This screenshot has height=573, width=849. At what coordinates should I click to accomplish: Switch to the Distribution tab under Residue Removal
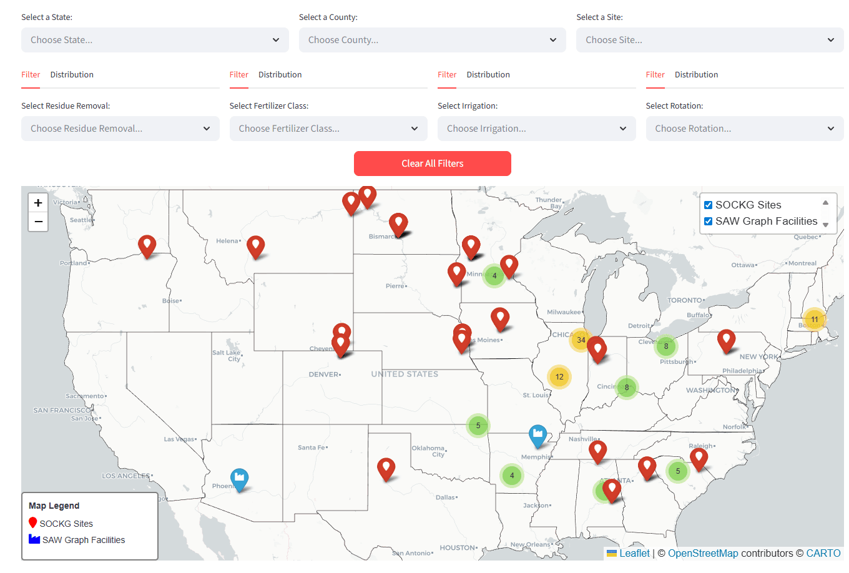click(x=71, y=74)
